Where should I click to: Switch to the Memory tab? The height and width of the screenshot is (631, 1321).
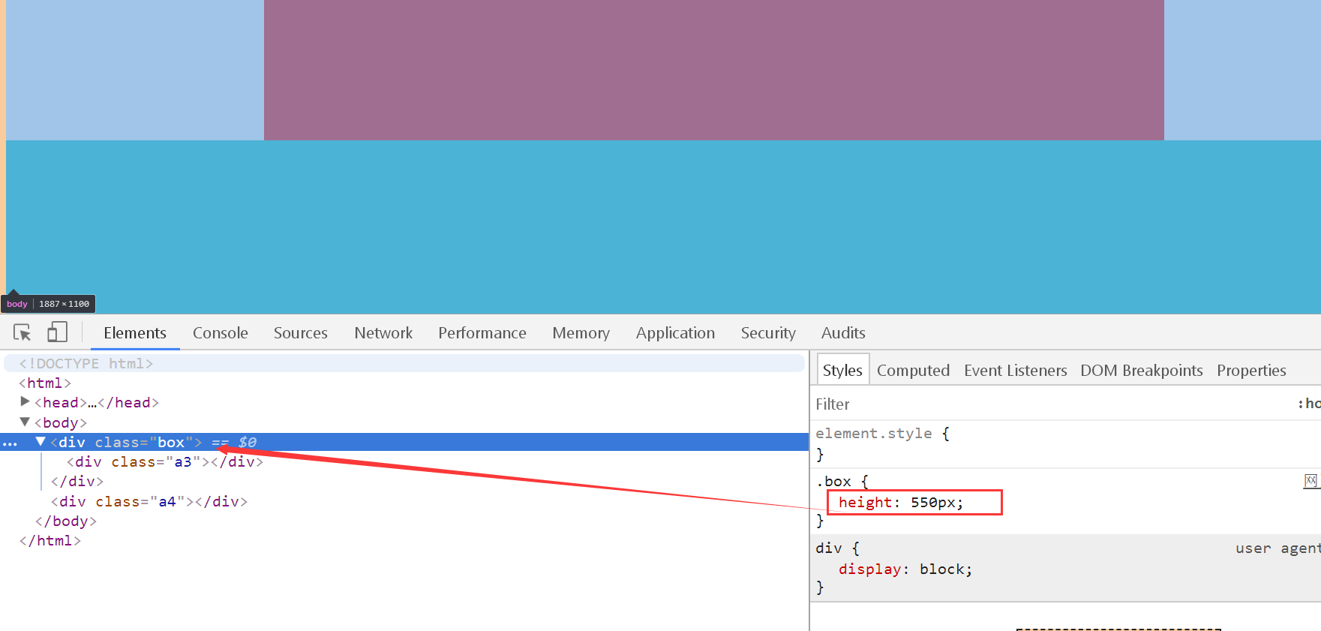point(581,332)
